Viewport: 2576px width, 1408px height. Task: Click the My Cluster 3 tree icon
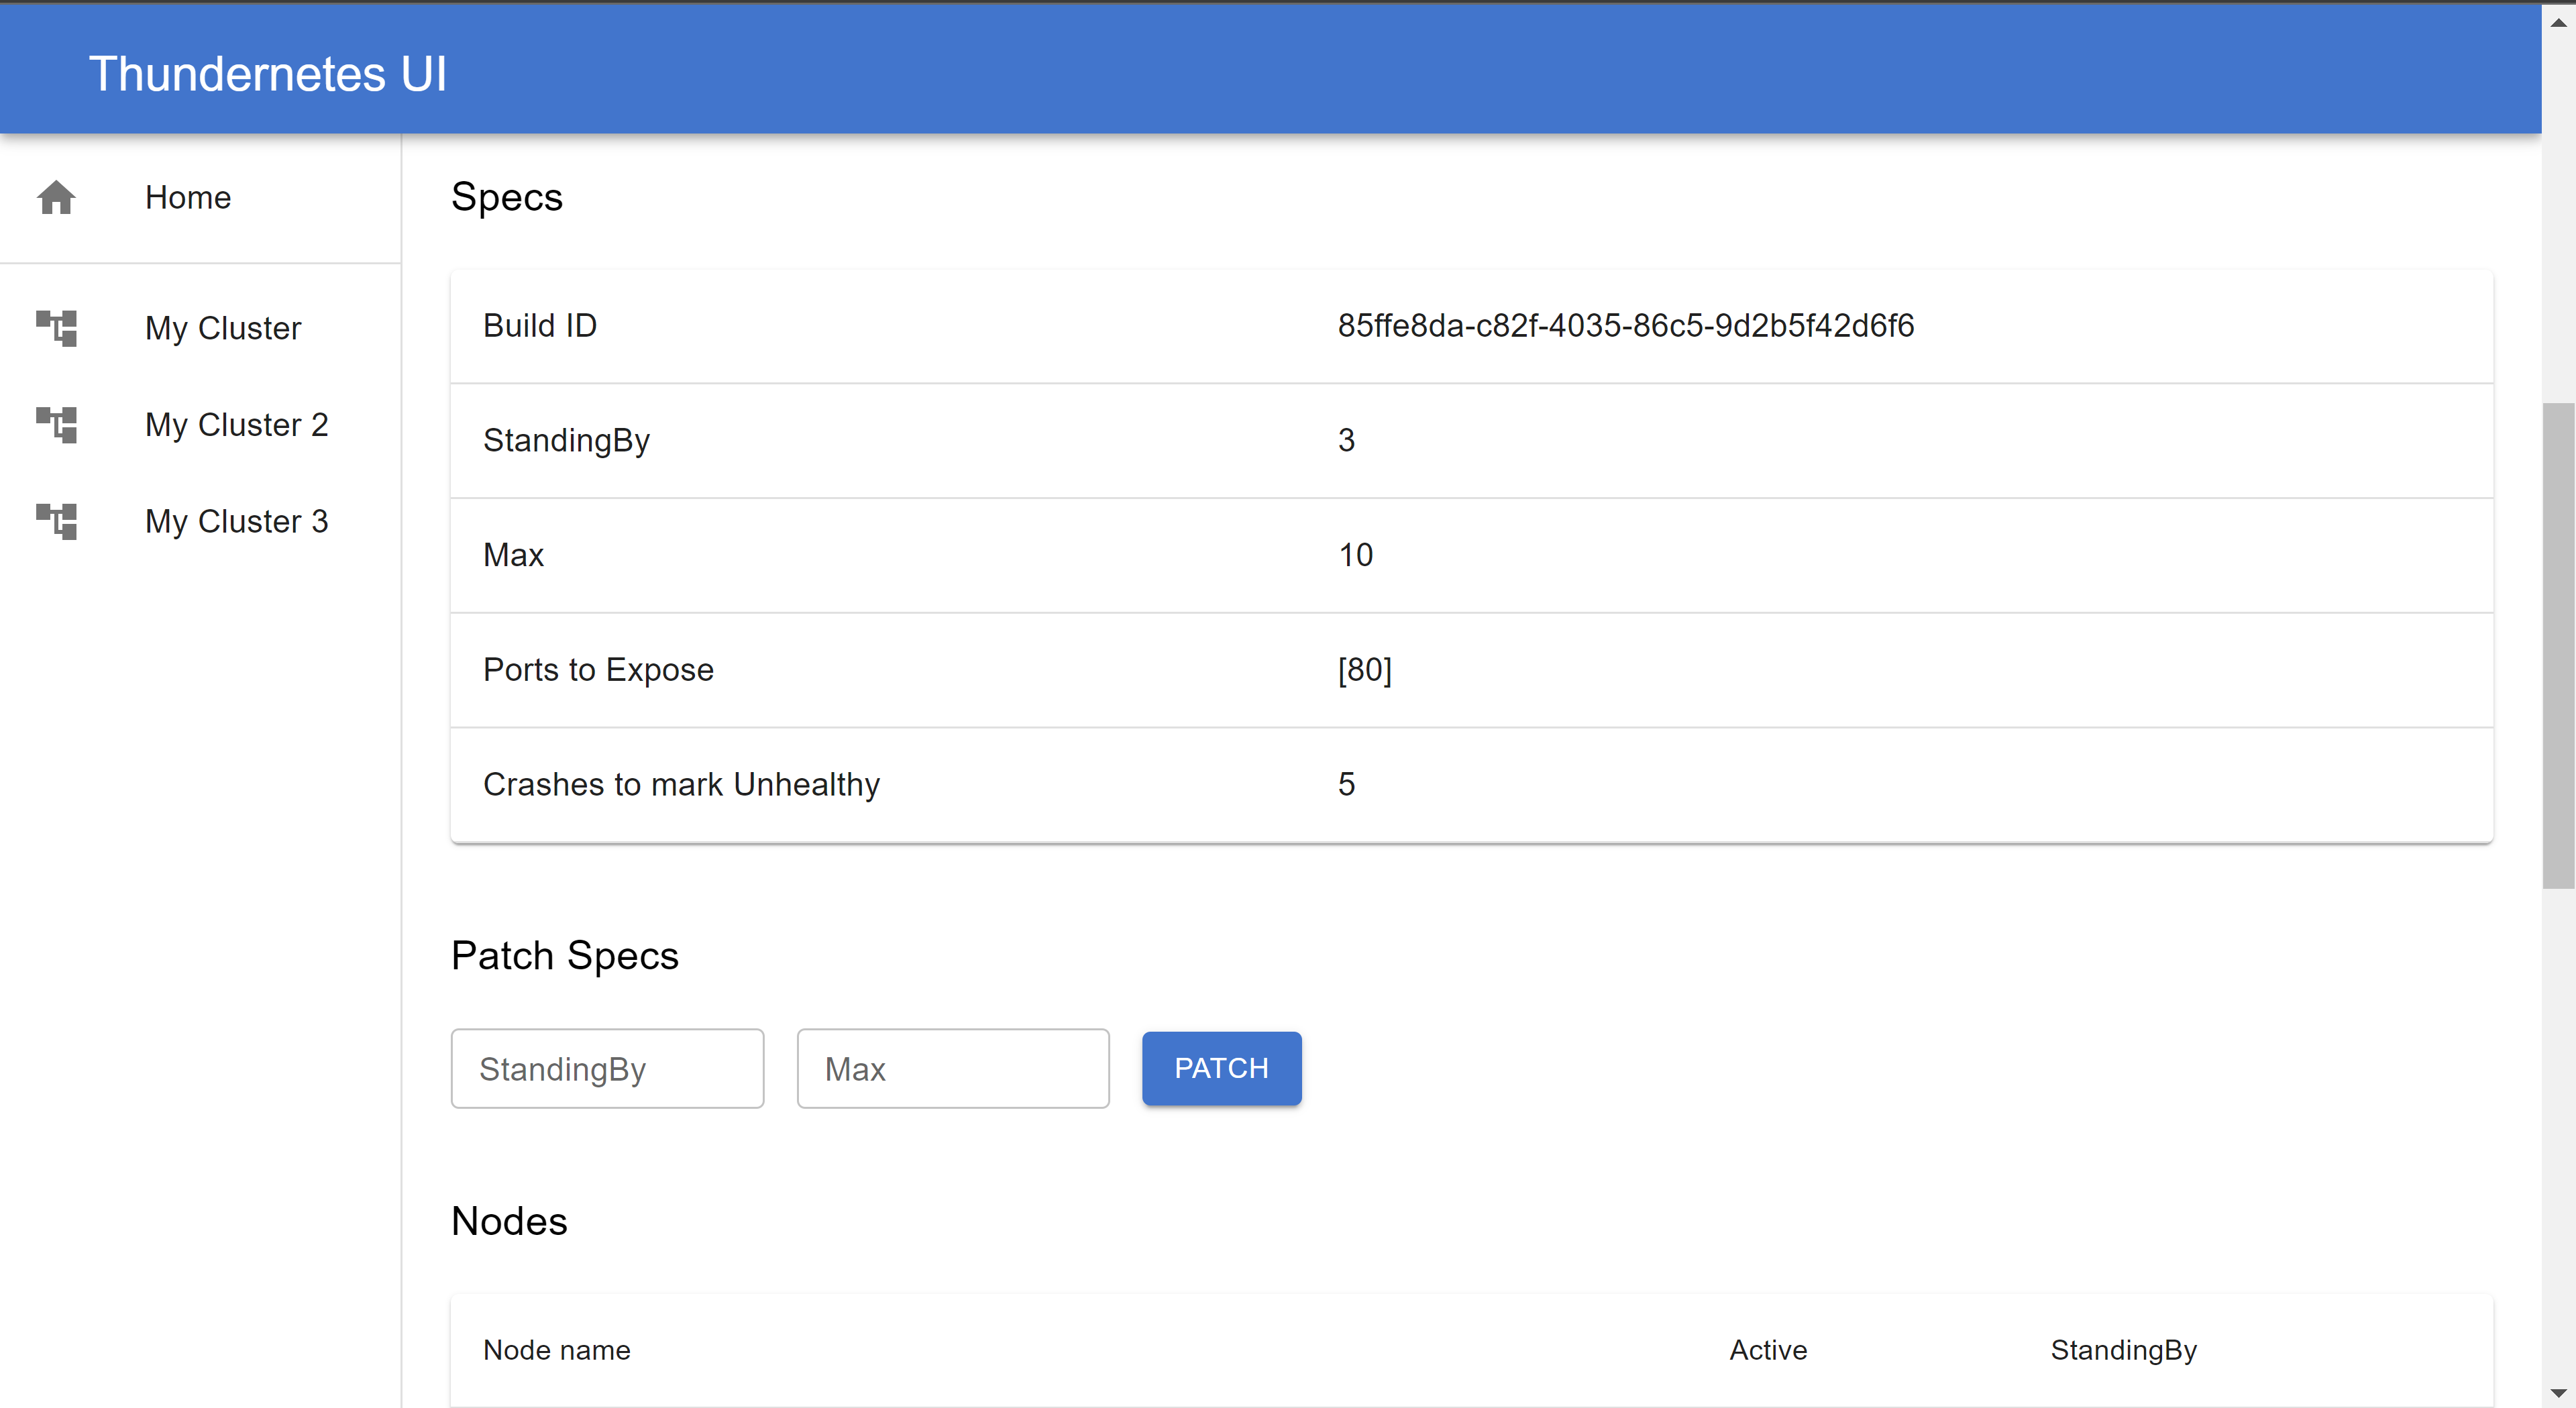tap(56, 521)
